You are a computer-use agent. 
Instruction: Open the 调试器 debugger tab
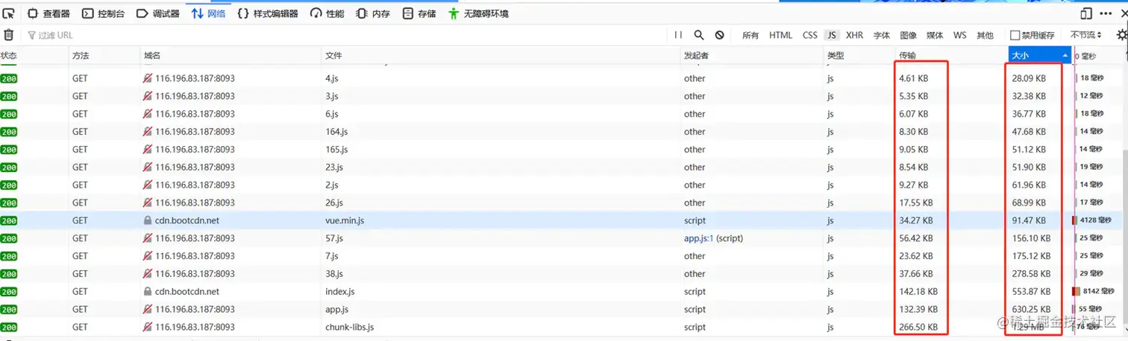tap(158, 13)
